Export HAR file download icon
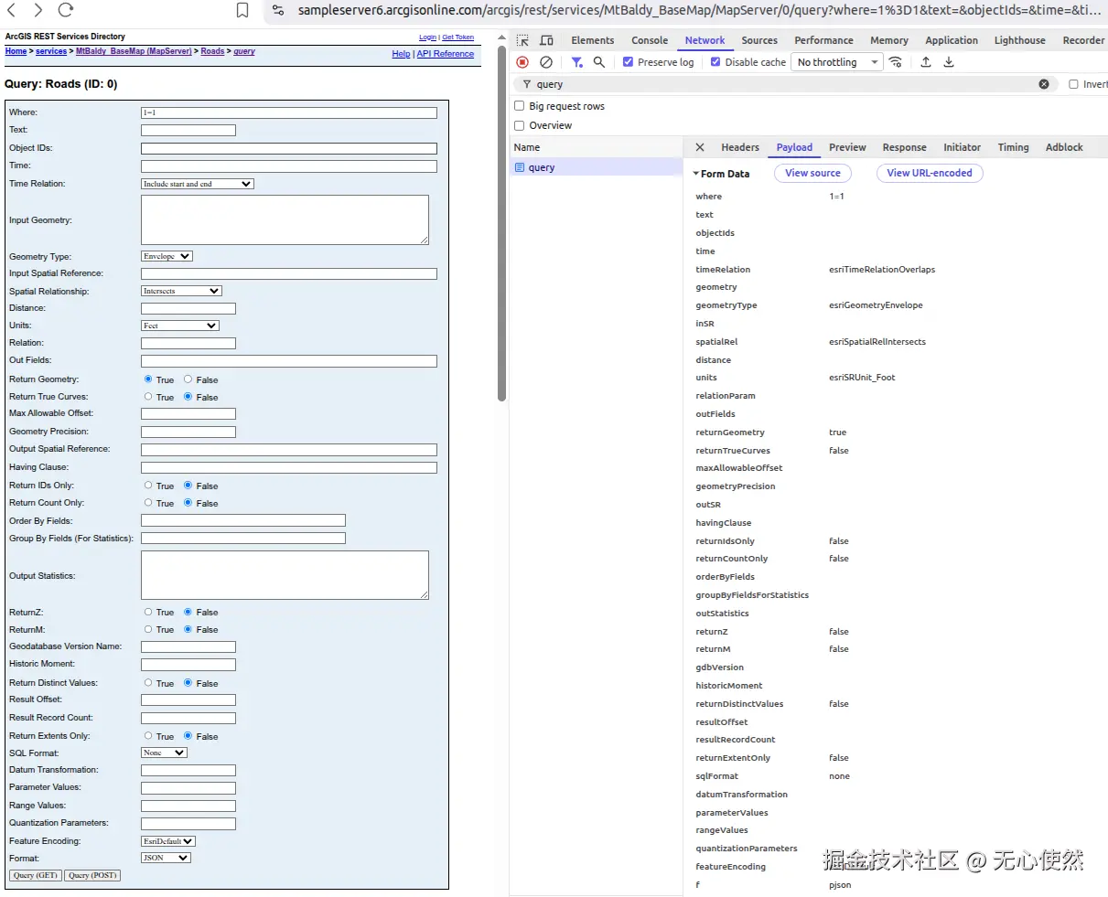 pyautogui.click(x=949, y=62)
